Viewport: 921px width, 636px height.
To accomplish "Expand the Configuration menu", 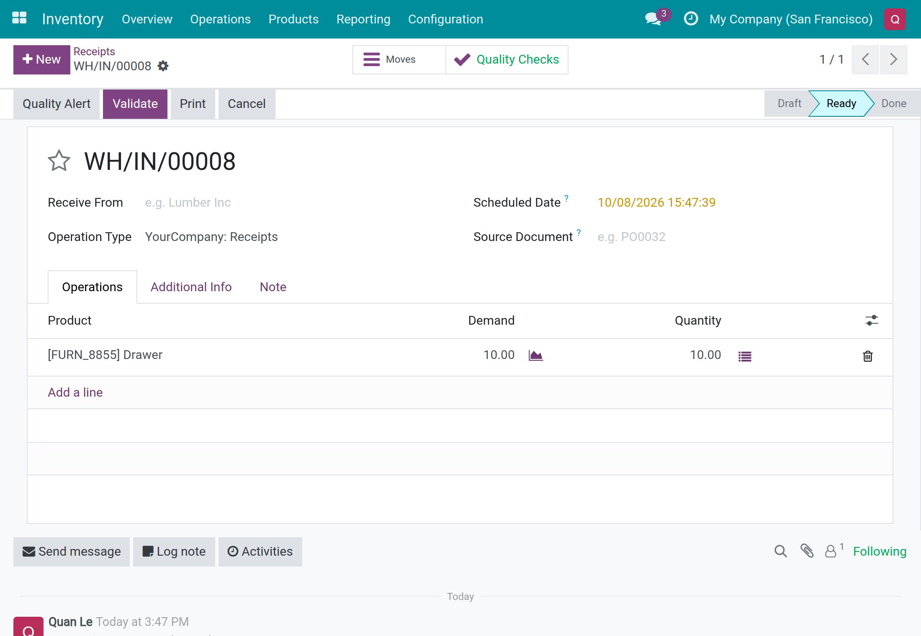I will pyautogui.click(x=445, y=19).
